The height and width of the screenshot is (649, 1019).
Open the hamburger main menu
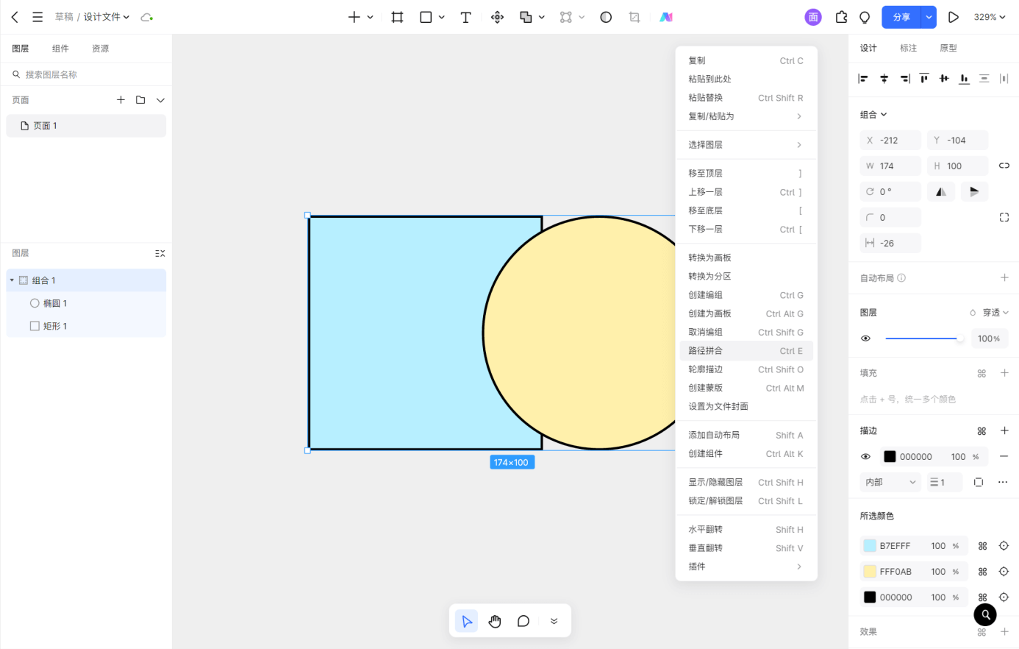[37, 17]
